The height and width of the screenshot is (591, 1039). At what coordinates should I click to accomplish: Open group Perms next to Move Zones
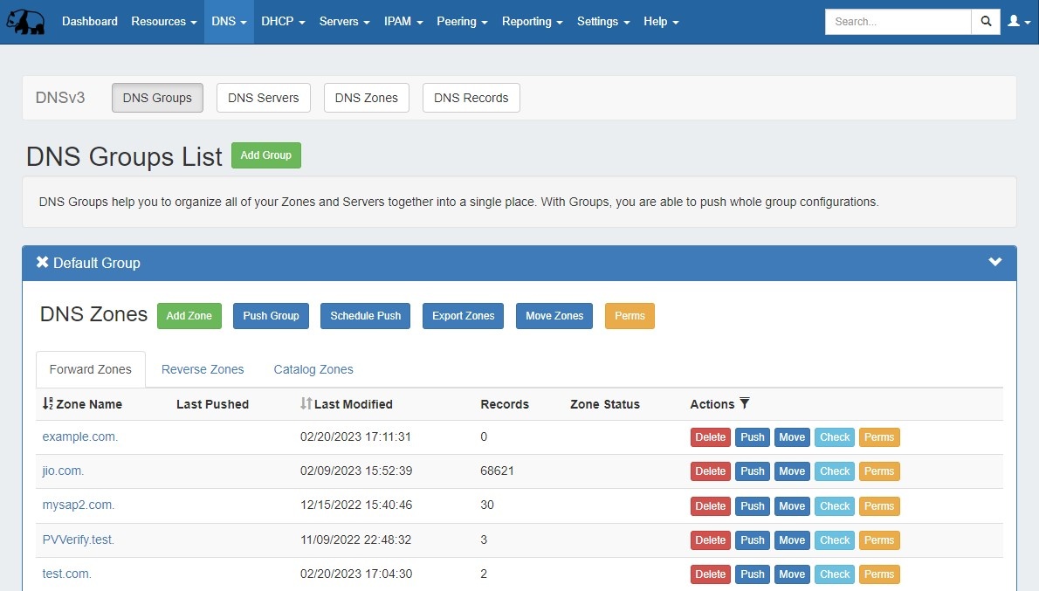(630, 316)
